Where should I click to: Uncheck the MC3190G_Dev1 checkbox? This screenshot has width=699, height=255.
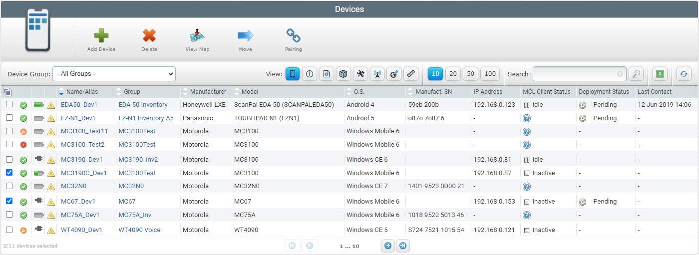click(9, 173)
